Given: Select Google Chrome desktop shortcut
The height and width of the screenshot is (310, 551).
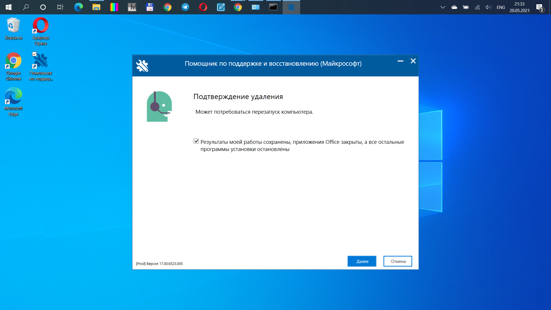Looking at the screenshot, I should 13,67.
